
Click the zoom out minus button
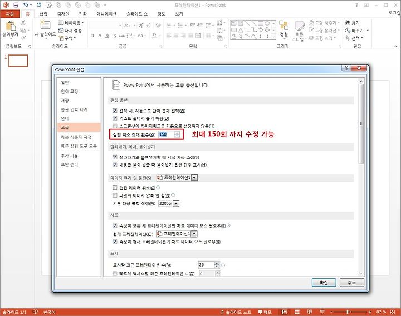pos(331,312)
